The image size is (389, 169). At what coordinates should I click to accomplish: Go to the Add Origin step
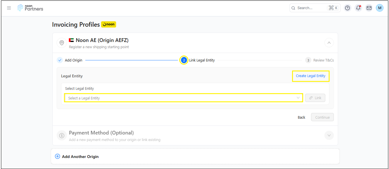tap(70, 60)
